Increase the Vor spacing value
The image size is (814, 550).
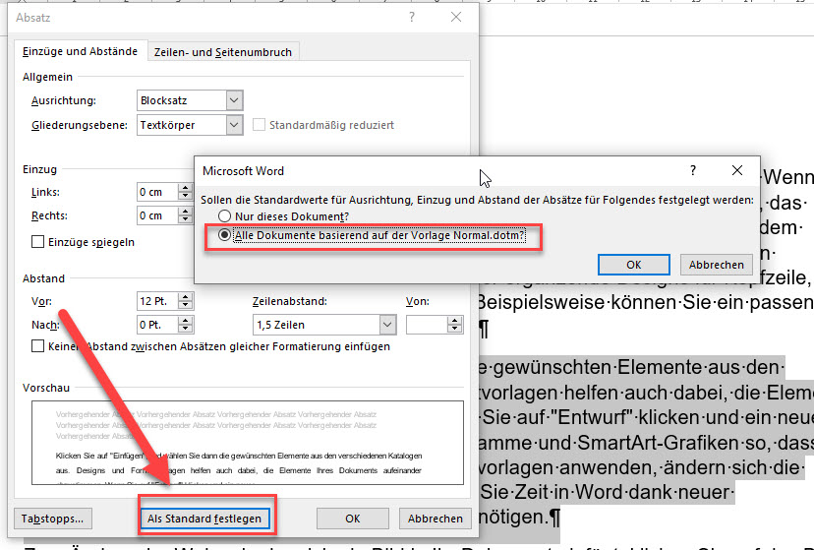tap(186, 296)
